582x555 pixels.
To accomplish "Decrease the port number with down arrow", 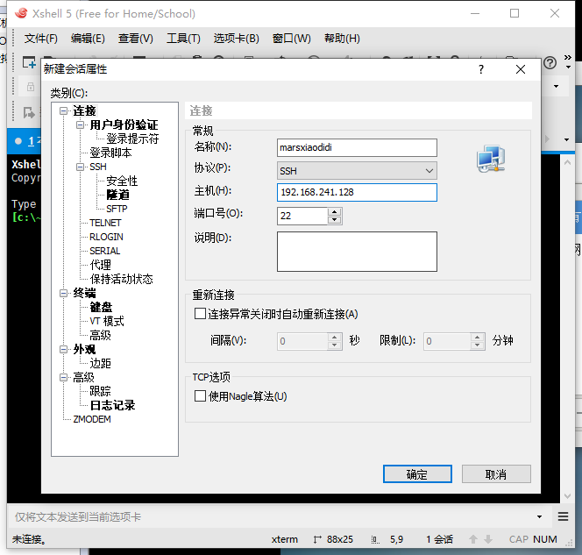I will pos(335,219).
